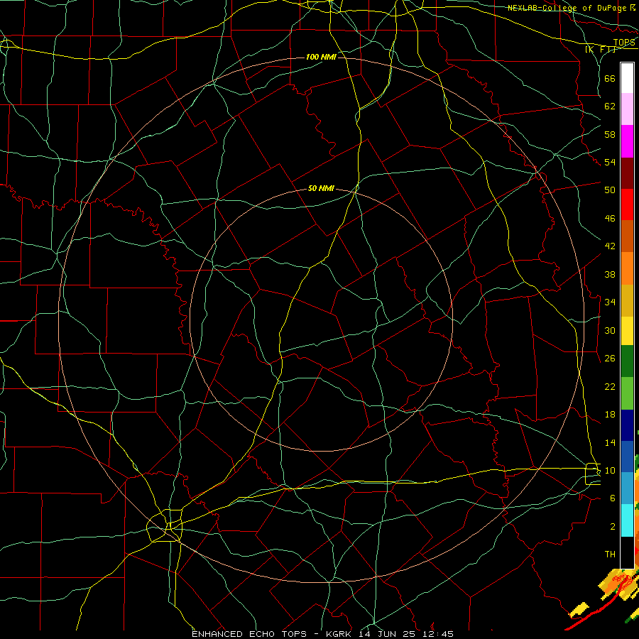
Task: Click the 'TOPS' legend title
Action: pyautogui.click(x=624, y=43)
